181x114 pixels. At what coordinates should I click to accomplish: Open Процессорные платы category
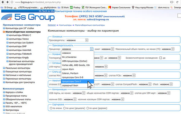15,96
